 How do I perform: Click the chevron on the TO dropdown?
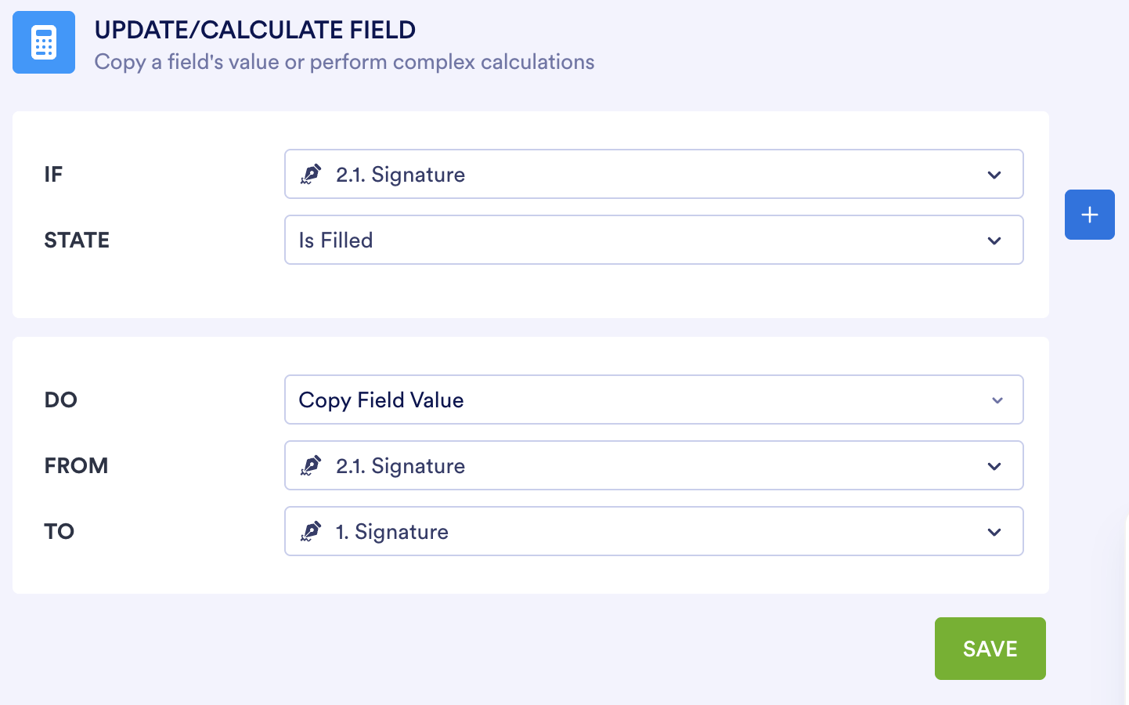(x=994, y=531)
